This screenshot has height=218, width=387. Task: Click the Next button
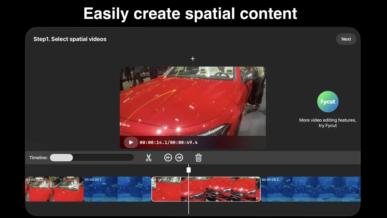click(x=346, y=39)
